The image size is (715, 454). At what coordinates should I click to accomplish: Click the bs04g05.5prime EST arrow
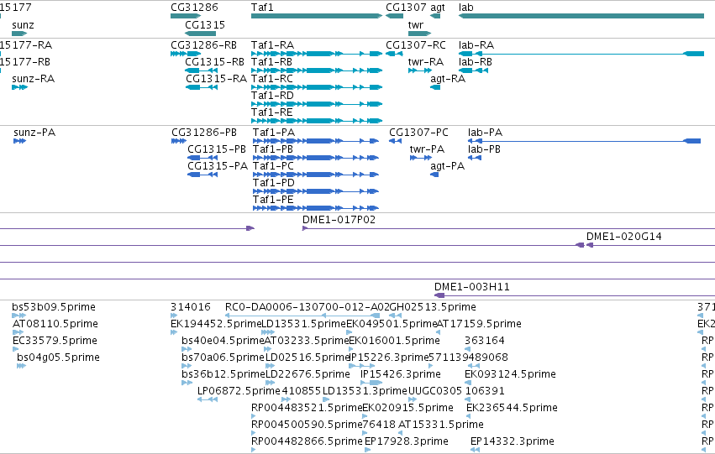coord(22,366)
